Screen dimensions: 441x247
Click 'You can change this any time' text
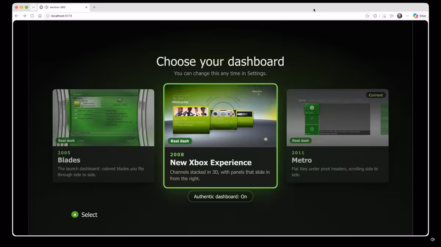(x=220, y=73)
